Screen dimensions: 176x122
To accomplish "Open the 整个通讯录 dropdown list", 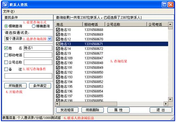I will [x=50, y=39].
